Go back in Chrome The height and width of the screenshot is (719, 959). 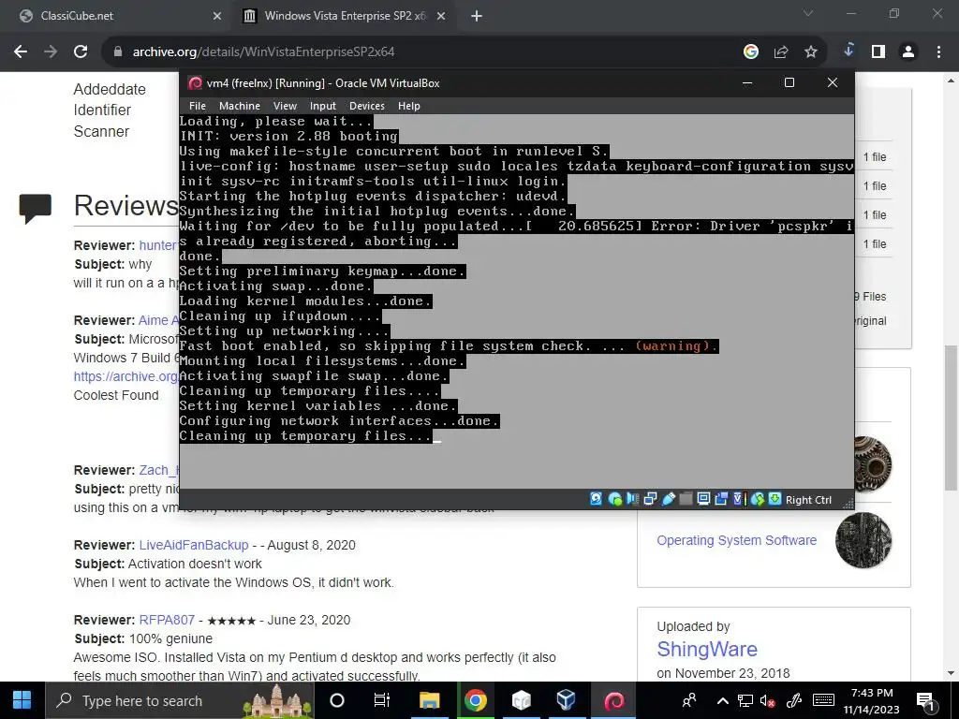[x=21, y=52]
